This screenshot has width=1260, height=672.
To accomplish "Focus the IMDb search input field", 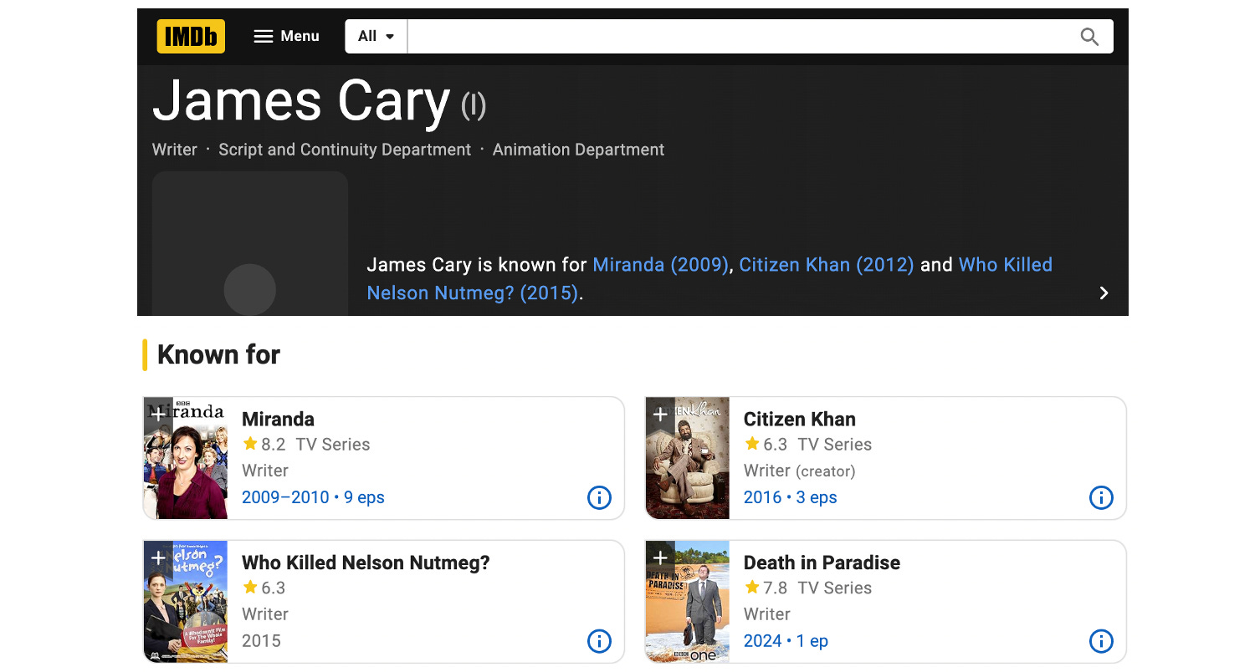I will 740,36.
